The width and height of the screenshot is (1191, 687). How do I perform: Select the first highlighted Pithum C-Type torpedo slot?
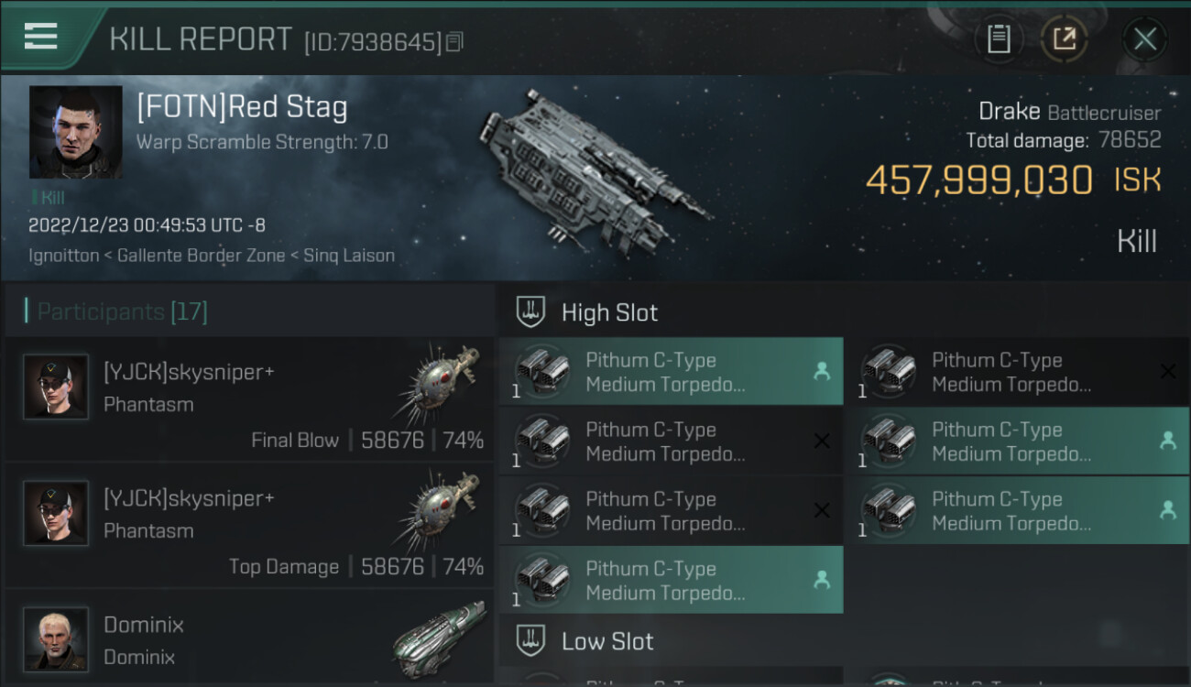point(671,372)
